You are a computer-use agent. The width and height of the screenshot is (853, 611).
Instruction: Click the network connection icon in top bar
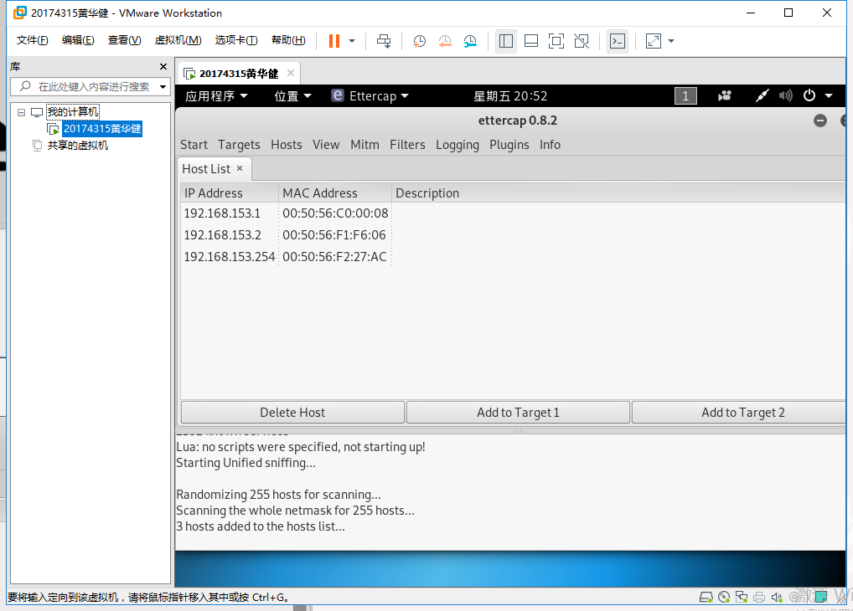(x=762, y=96)
